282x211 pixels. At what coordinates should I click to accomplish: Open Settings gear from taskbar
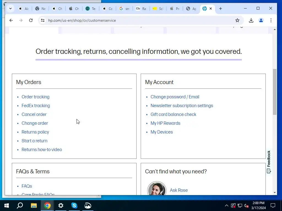(61, 206)
